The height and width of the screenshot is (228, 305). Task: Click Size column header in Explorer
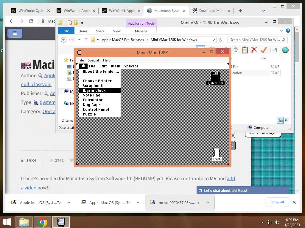(263, 58)
